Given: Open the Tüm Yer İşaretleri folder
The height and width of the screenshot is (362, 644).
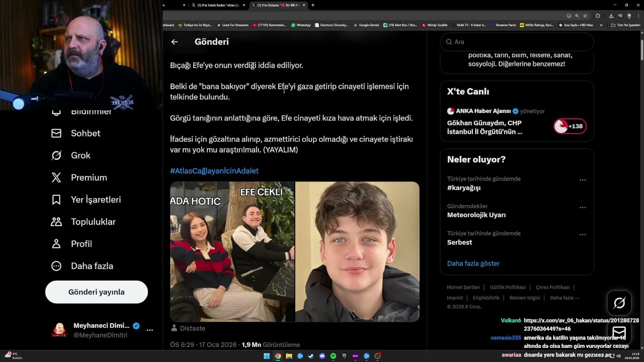Looking at the screenshot, I should (625, 25).
